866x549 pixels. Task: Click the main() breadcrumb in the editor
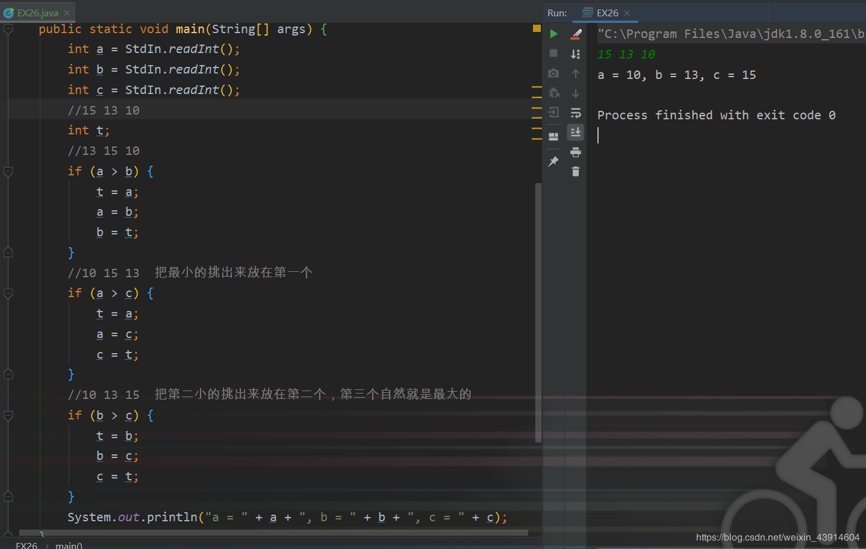click(69, 545)
